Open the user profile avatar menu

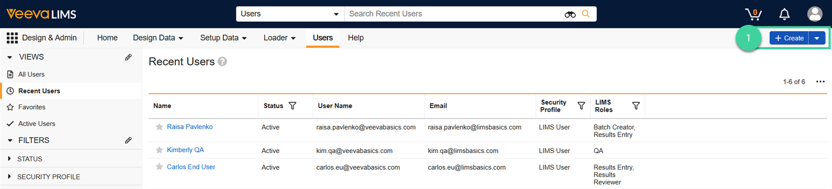[x=814, y=14]
